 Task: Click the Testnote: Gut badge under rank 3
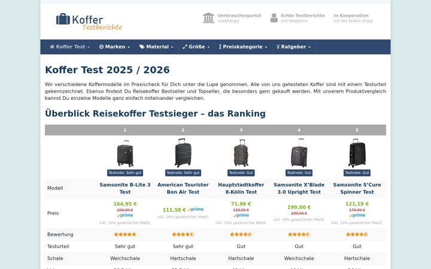click(x=241, y=173)
